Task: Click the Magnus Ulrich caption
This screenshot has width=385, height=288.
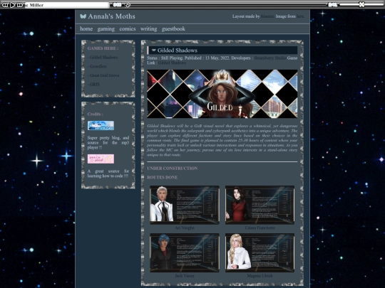Action: tap(260, 276)
